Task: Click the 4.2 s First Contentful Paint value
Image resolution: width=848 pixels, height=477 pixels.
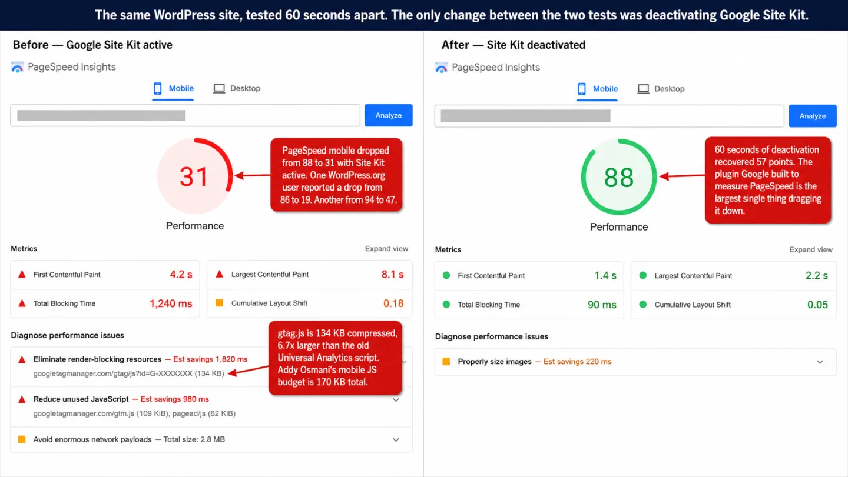Action: [181, 274]
